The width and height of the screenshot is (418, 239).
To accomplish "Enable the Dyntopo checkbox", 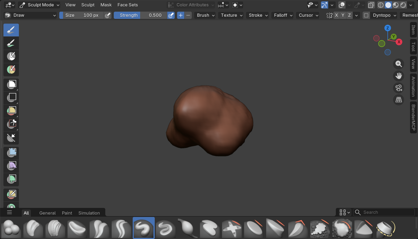I will coord(366,15).
